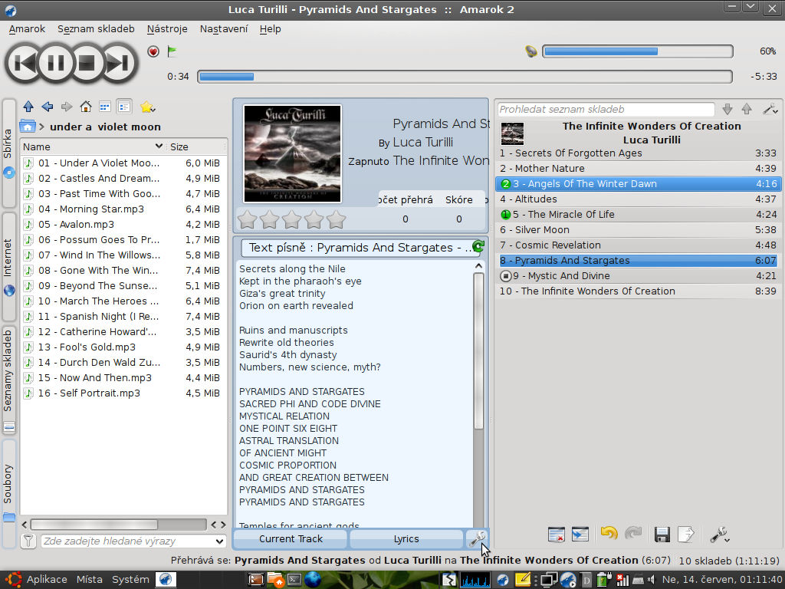Skip back to the previous track

tap(24, 63)
